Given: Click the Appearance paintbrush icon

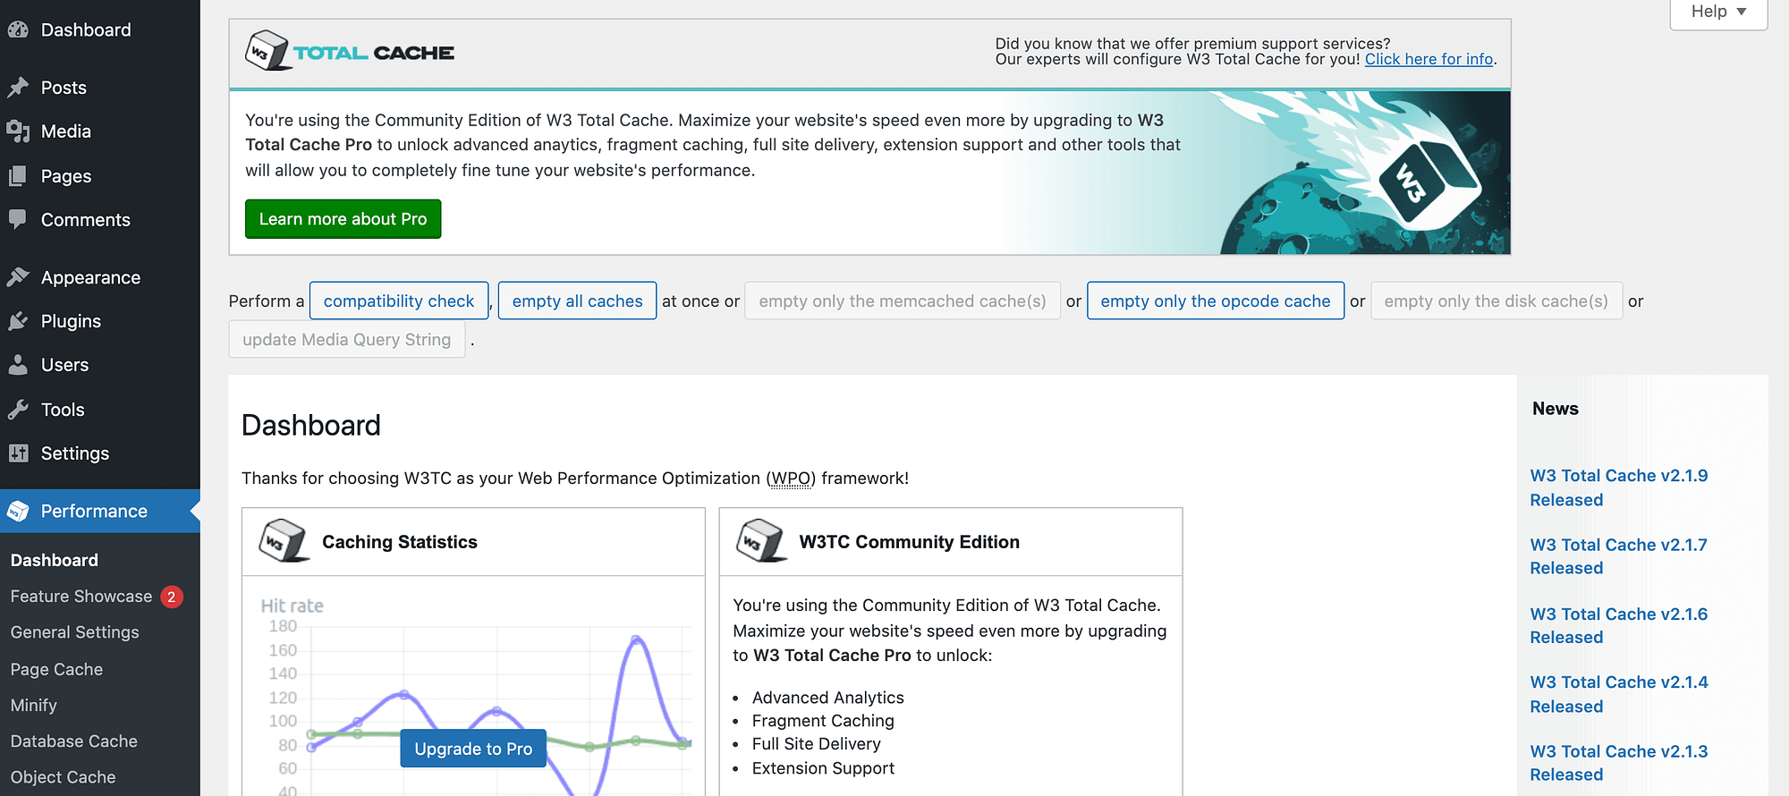Looking at the screenshot, I should [18, 277].
